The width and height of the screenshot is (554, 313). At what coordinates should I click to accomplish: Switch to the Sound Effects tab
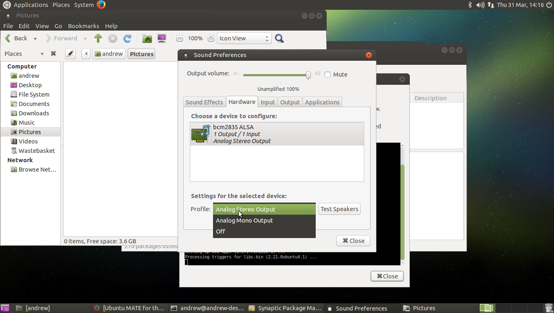(204, 102)
